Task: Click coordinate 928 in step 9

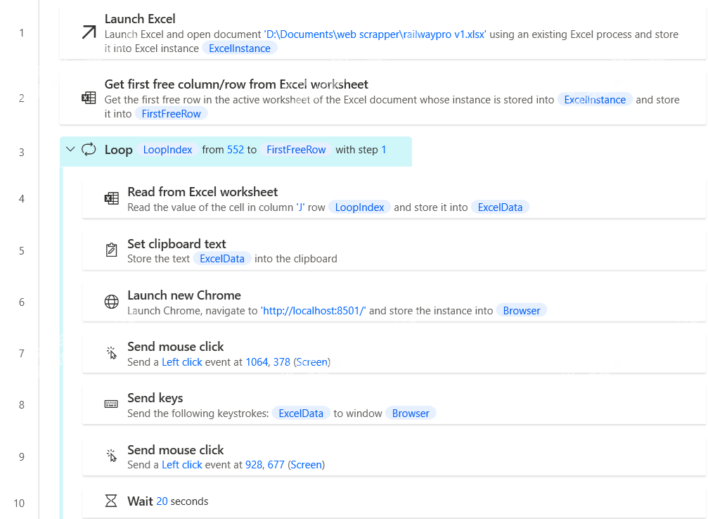Action: tap(254, 465)
